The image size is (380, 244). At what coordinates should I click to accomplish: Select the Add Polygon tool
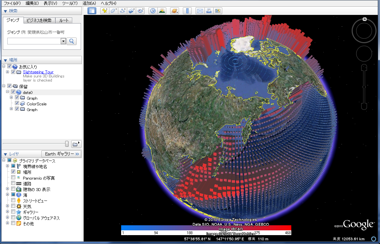click(114, 11)
